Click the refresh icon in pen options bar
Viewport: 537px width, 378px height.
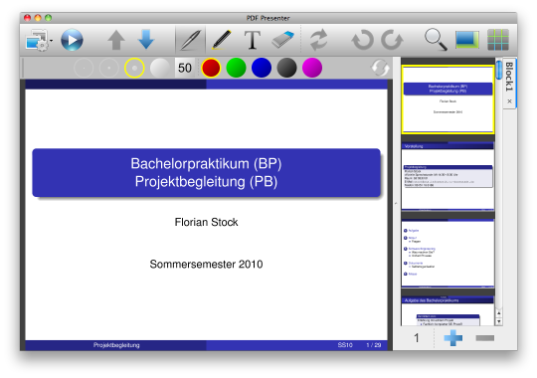coord(380,68)
